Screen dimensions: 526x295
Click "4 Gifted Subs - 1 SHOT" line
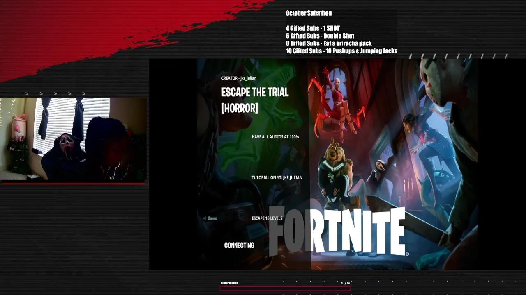[x=313, y=28]
